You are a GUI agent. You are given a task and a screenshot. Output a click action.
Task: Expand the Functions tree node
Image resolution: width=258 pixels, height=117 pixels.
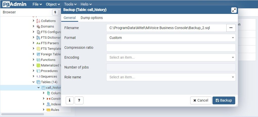pos(34,60)
